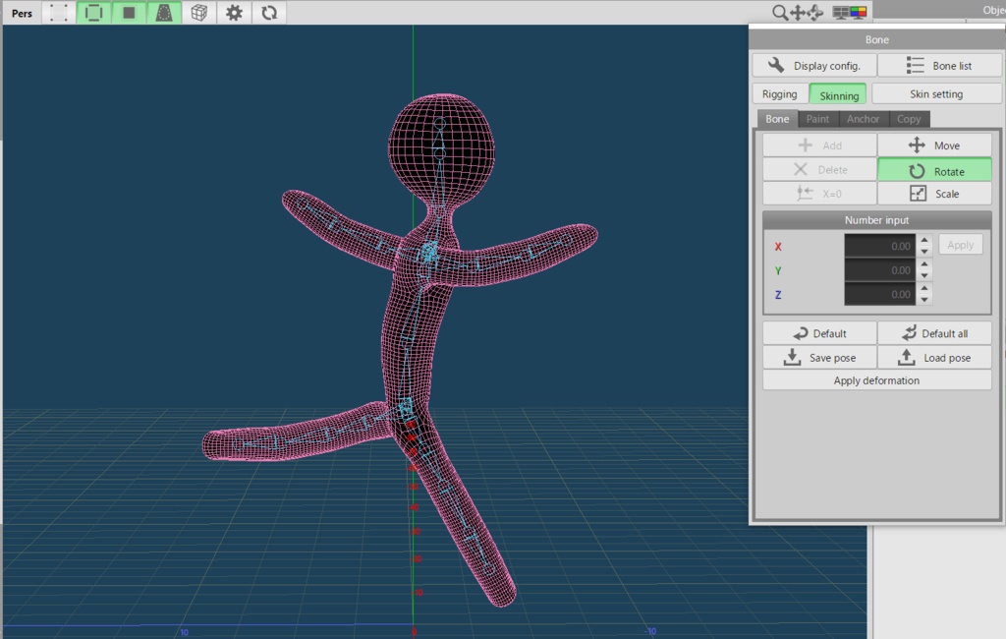Toggle the perspective grid icon in toolbar

(164, 13)
